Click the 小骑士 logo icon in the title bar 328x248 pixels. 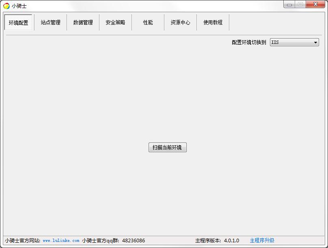(x=6, y=5)
